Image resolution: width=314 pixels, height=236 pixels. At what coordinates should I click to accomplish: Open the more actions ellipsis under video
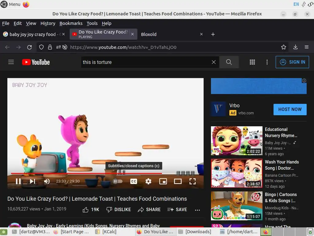(x=197, y=210)
